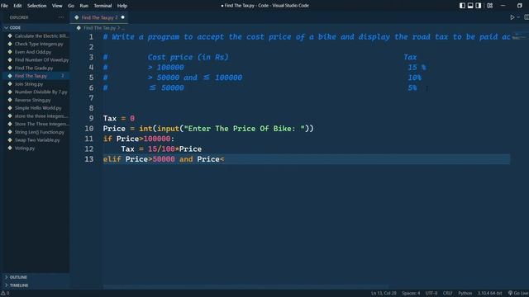Click line number 11 in the gutter

coord(88,139)
